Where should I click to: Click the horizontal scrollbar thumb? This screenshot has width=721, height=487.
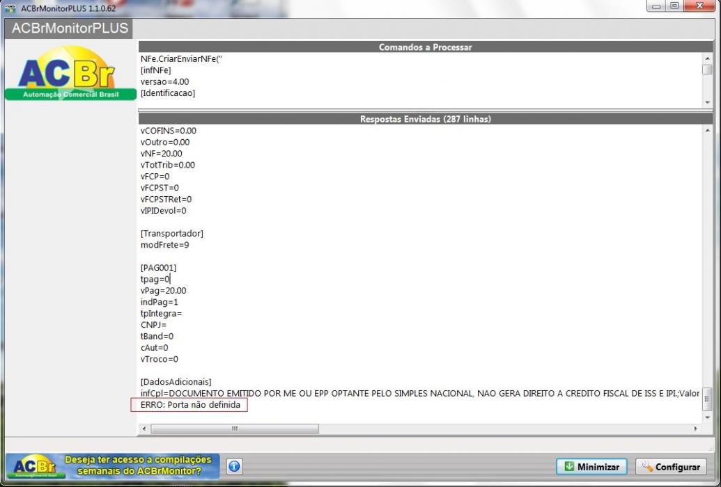click(235, 429)
